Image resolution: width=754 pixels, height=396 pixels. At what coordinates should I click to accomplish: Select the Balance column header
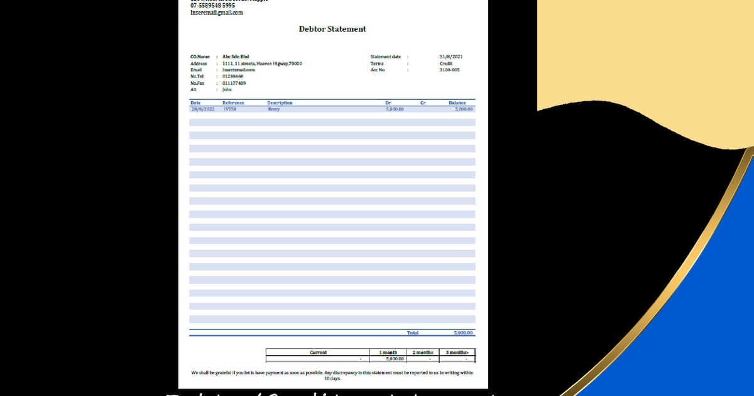[457, 102]
